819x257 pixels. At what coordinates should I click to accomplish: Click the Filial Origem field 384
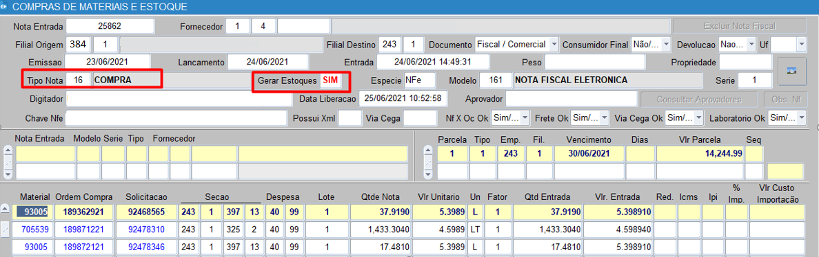78,45
